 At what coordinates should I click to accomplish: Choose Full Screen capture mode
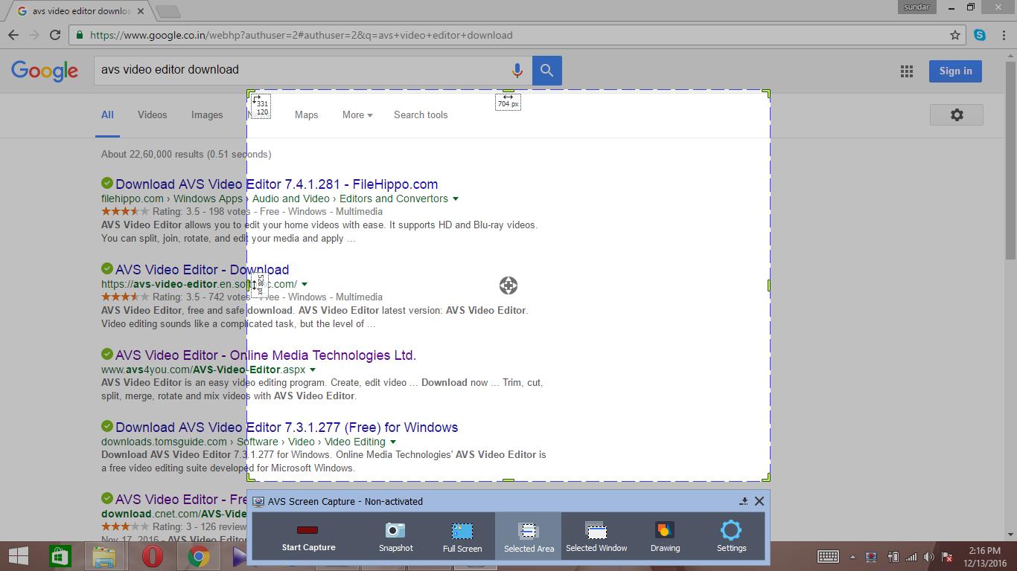pos(462,537)
